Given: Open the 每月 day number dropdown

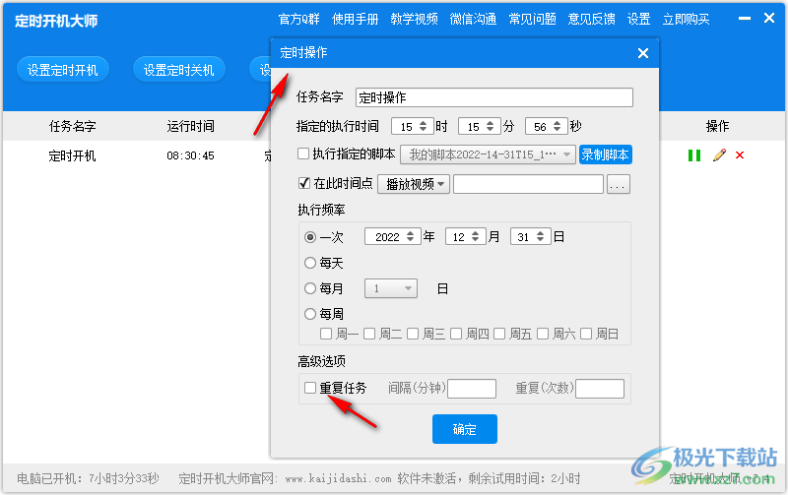Looking at the screenshot, I should coord(391,288).
